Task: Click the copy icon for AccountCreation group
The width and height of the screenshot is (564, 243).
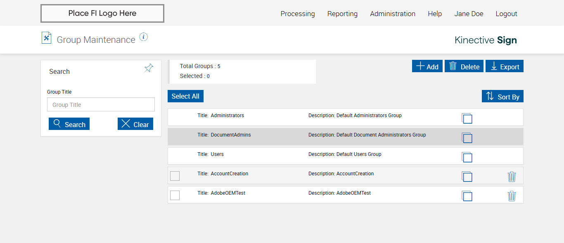Action: pyautogui.click(x=467, y=177)
